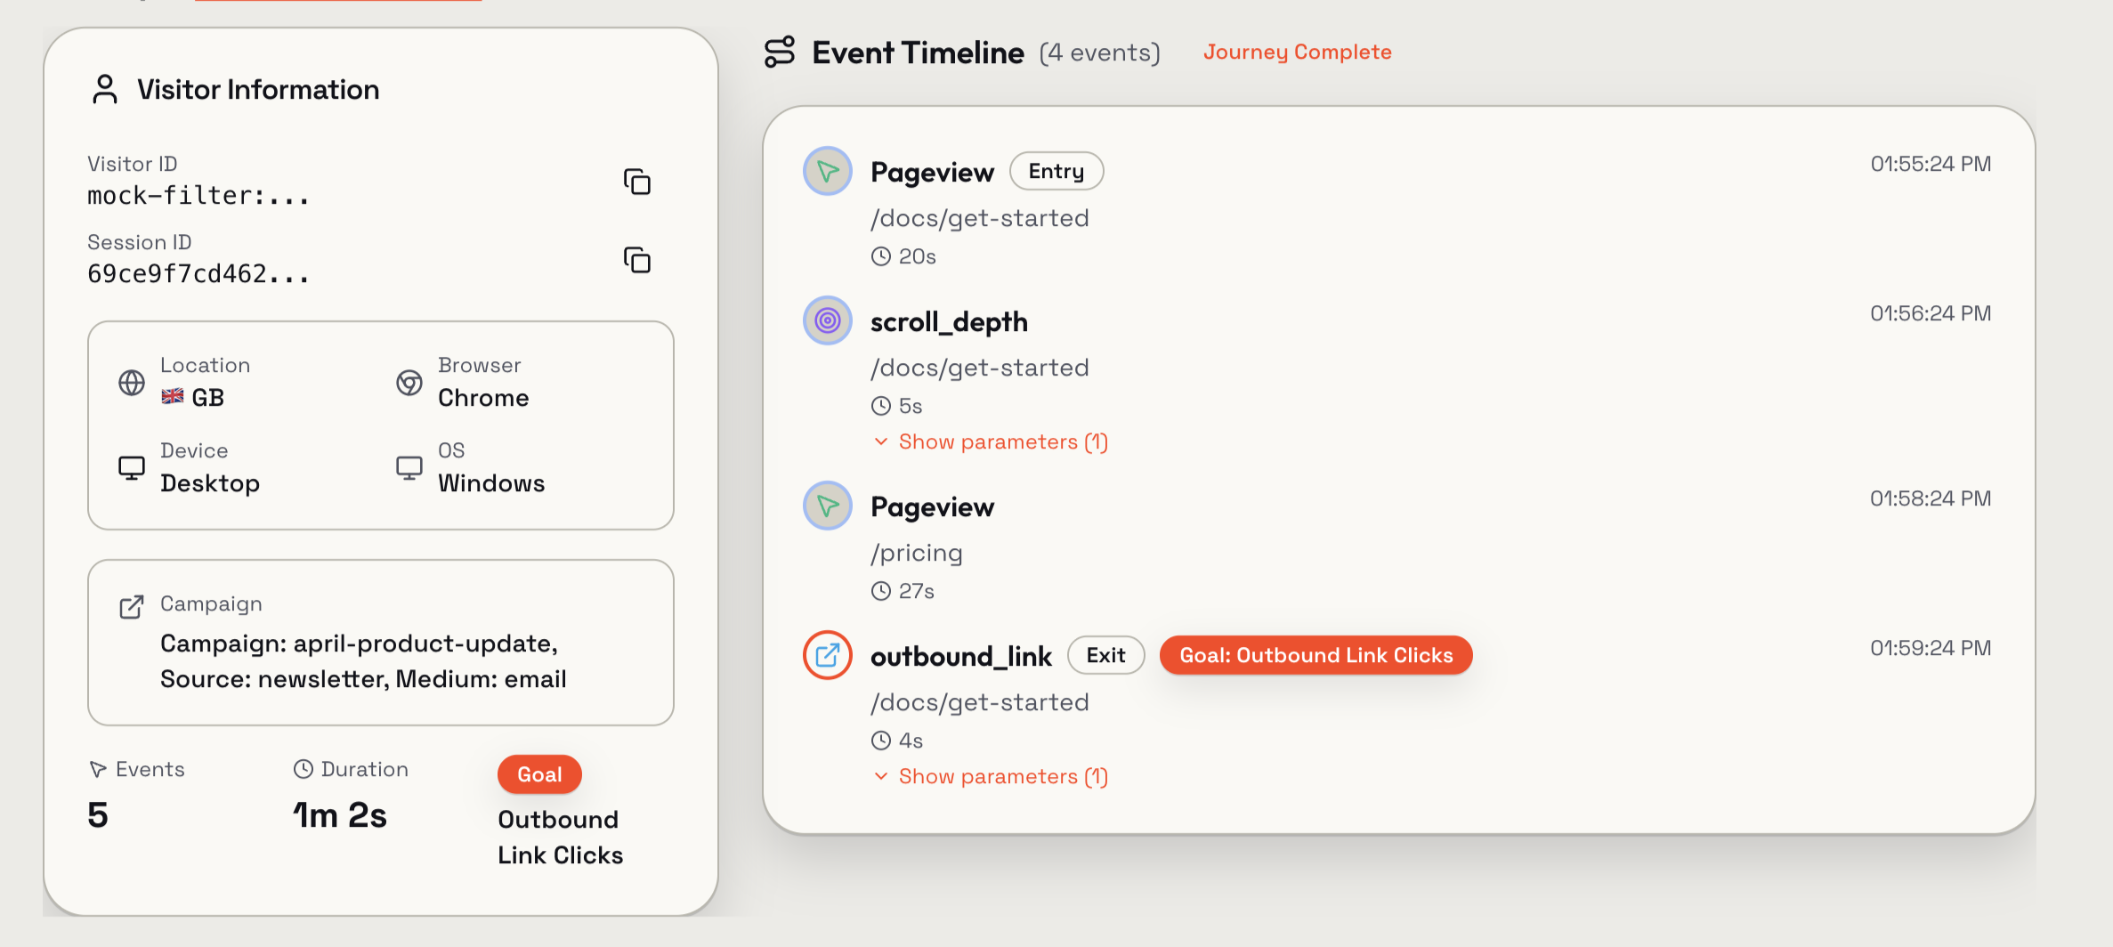Click the /pricing path on the second Pageview
This screenshot has width=2113, height=947.
pos(916,553)
